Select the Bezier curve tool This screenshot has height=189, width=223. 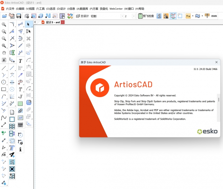(4, 118)
